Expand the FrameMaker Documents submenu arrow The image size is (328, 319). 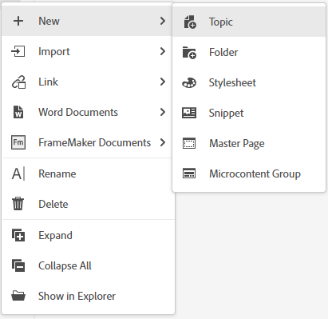[x=163, y=142]
